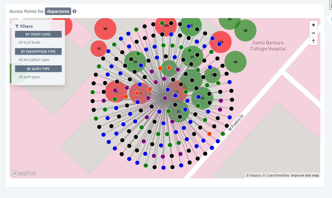Select the green cluster labeled 91
This screenshot has width=332, height=198.
coord(192,57)
